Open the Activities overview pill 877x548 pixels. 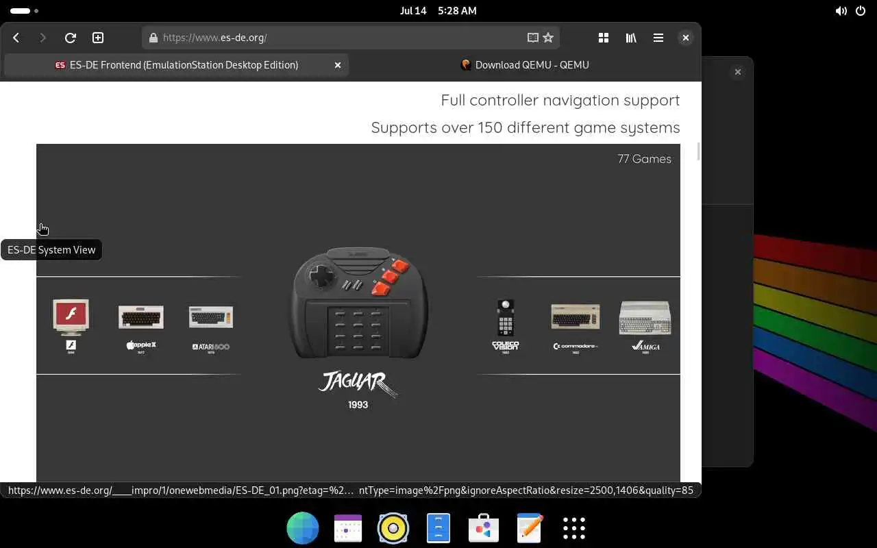[x=25, y=11]
